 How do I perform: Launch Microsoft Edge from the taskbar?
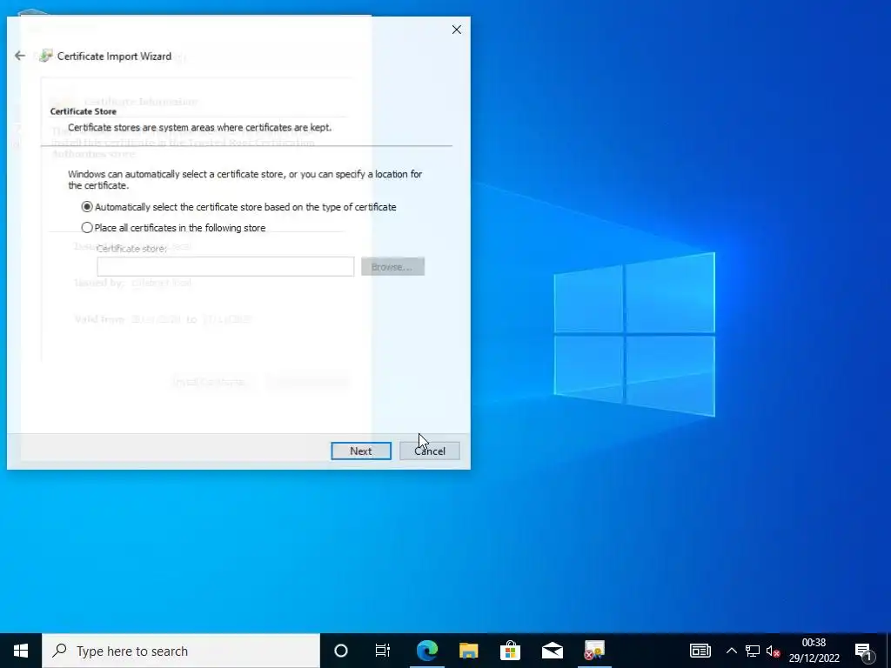[426, 651]
